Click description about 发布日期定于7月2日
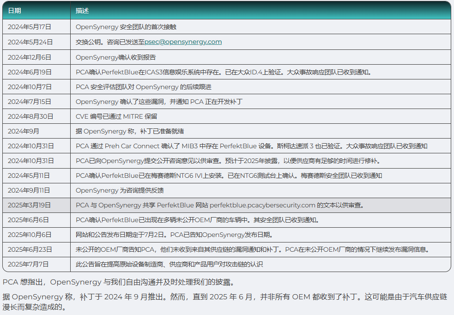454x315 pixels. pos(174,235)
